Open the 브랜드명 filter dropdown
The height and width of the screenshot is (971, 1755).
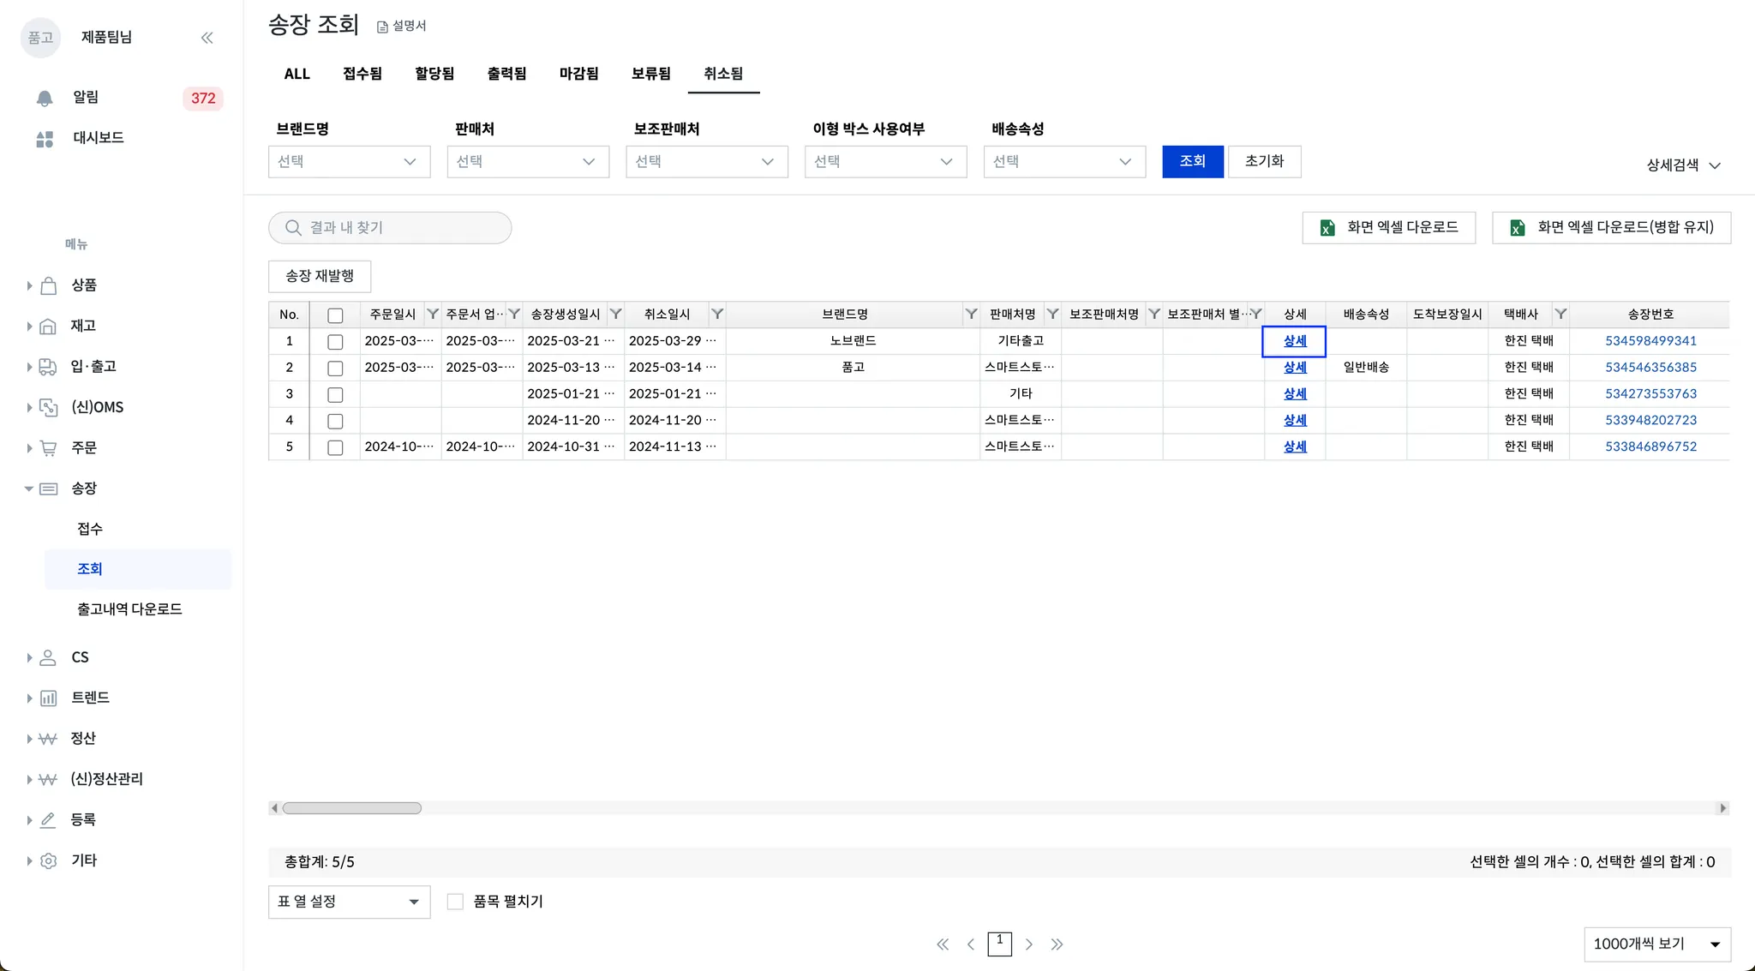tap(349, 162)
